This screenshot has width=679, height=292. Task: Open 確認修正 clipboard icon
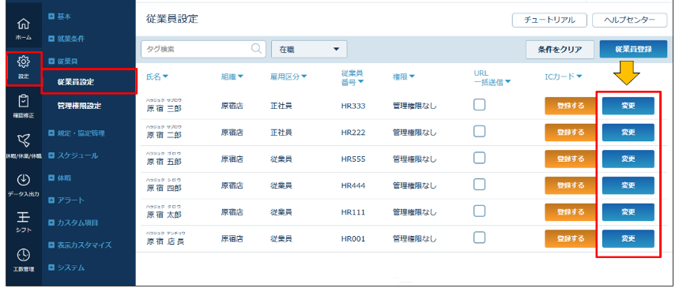[x=24, y=101]
